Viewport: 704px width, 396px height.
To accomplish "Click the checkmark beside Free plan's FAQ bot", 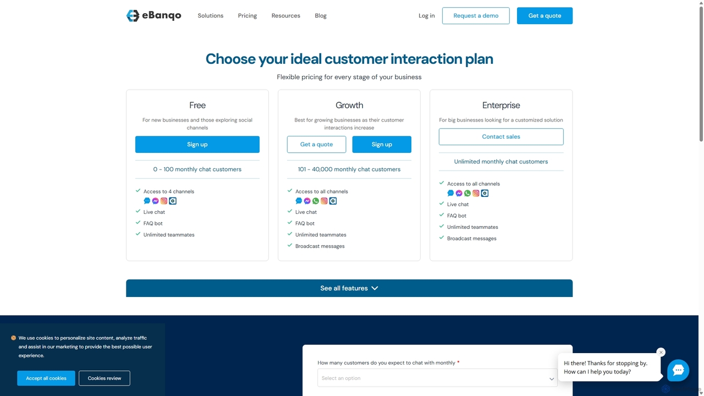I will [138, 223].
